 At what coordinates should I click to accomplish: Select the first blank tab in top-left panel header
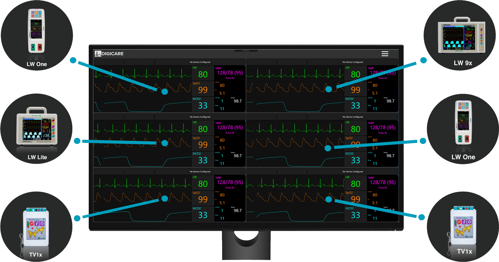[x=109, y=62]
